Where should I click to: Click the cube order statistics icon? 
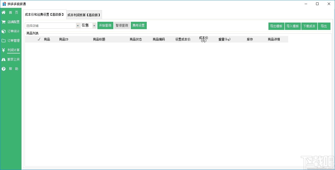point(4,31)
